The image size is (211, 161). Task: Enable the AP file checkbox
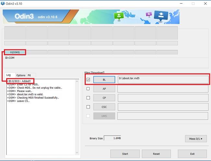coord(88,89)
